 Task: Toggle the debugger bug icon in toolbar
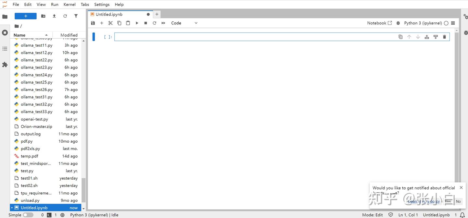pyautogui.click(x=398, y=23)
